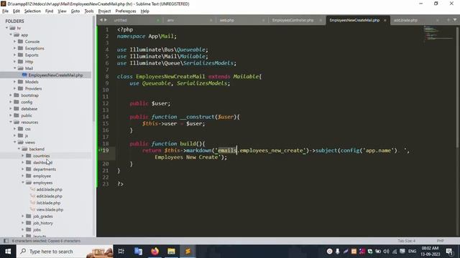Click the new tab plus icon

(448, 20)
